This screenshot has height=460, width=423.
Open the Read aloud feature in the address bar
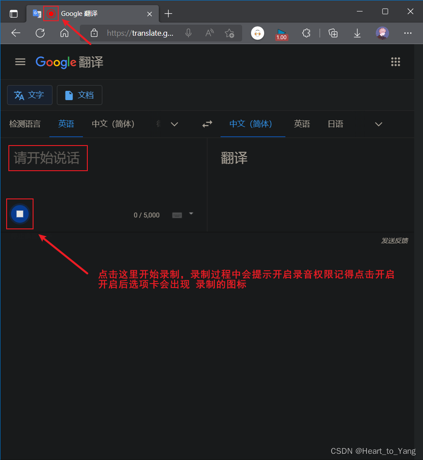(210, 33)
